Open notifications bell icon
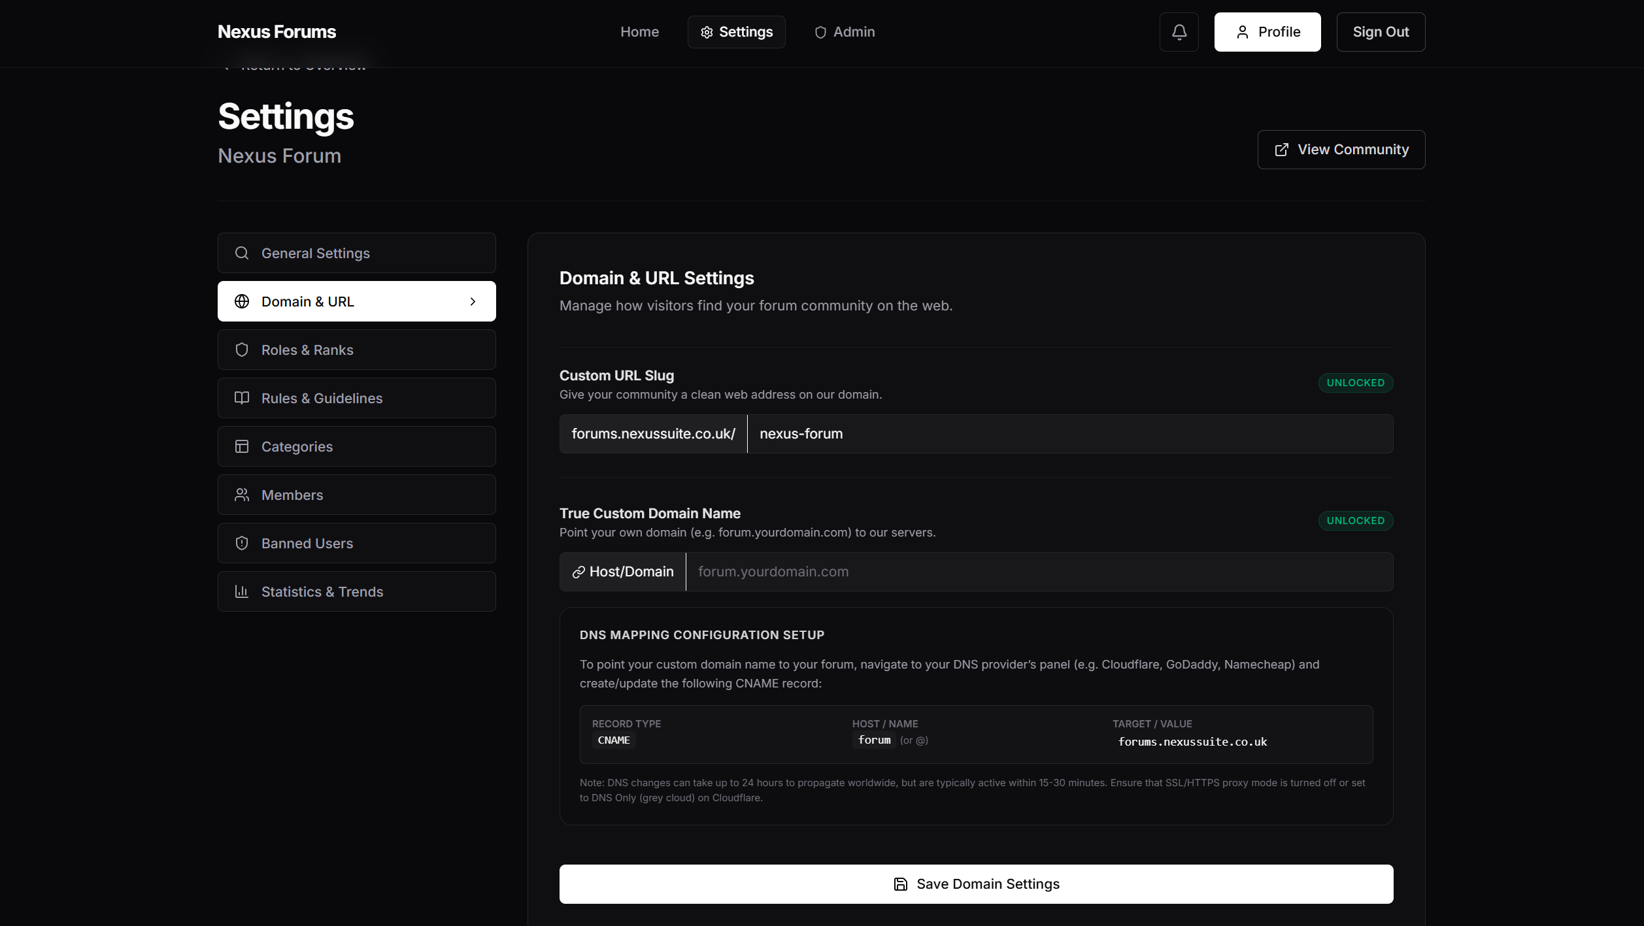 coord(1179,32)
